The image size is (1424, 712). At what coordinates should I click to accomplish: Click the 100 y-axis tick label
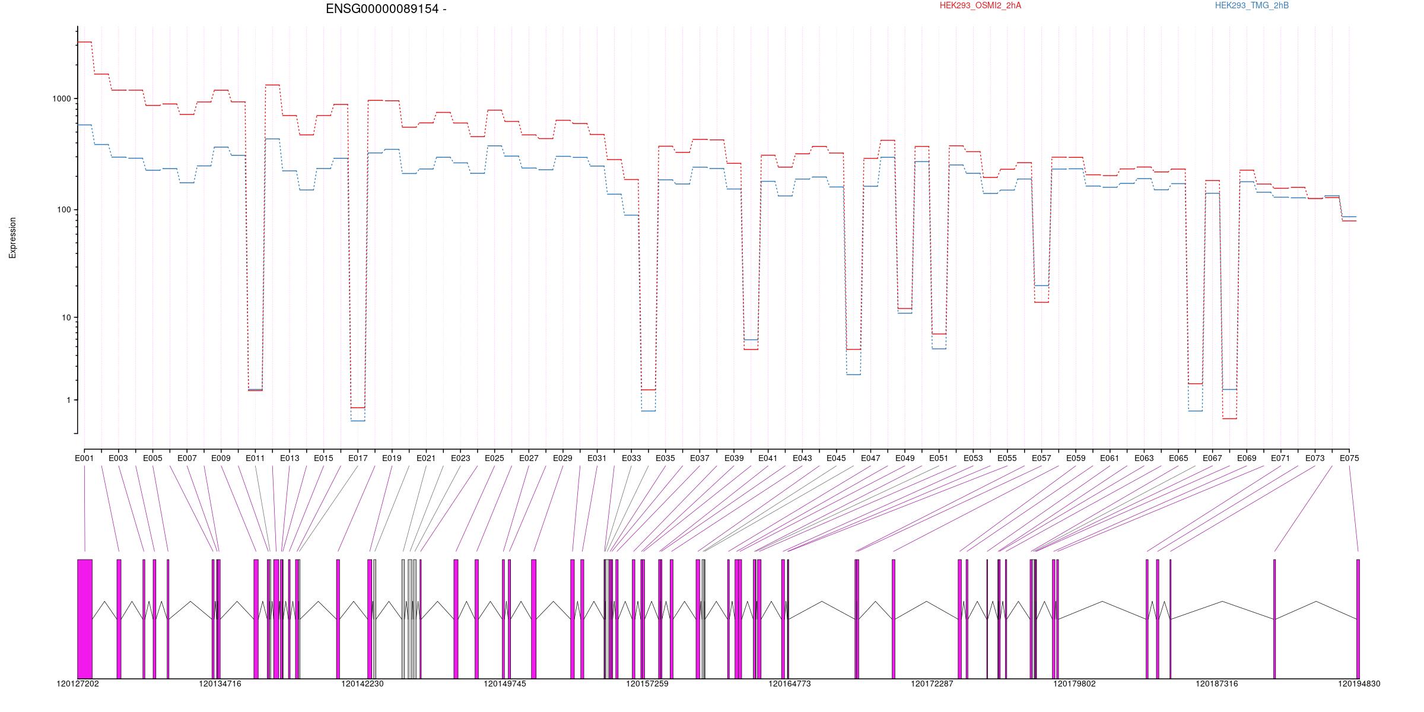point(64,210)
